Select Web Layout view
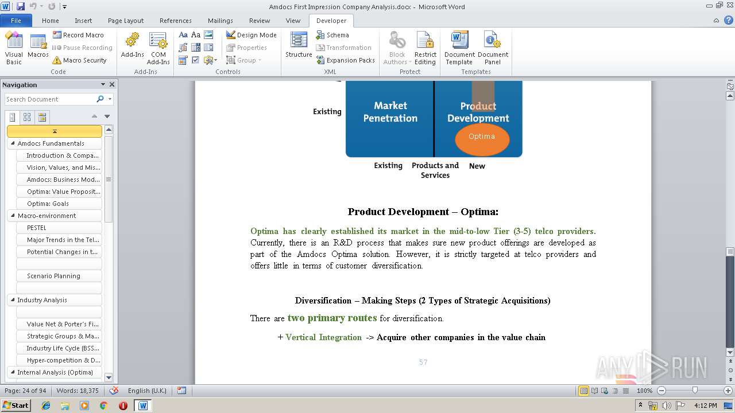Viewport: 735px width, 413px height. coord(604,391)
